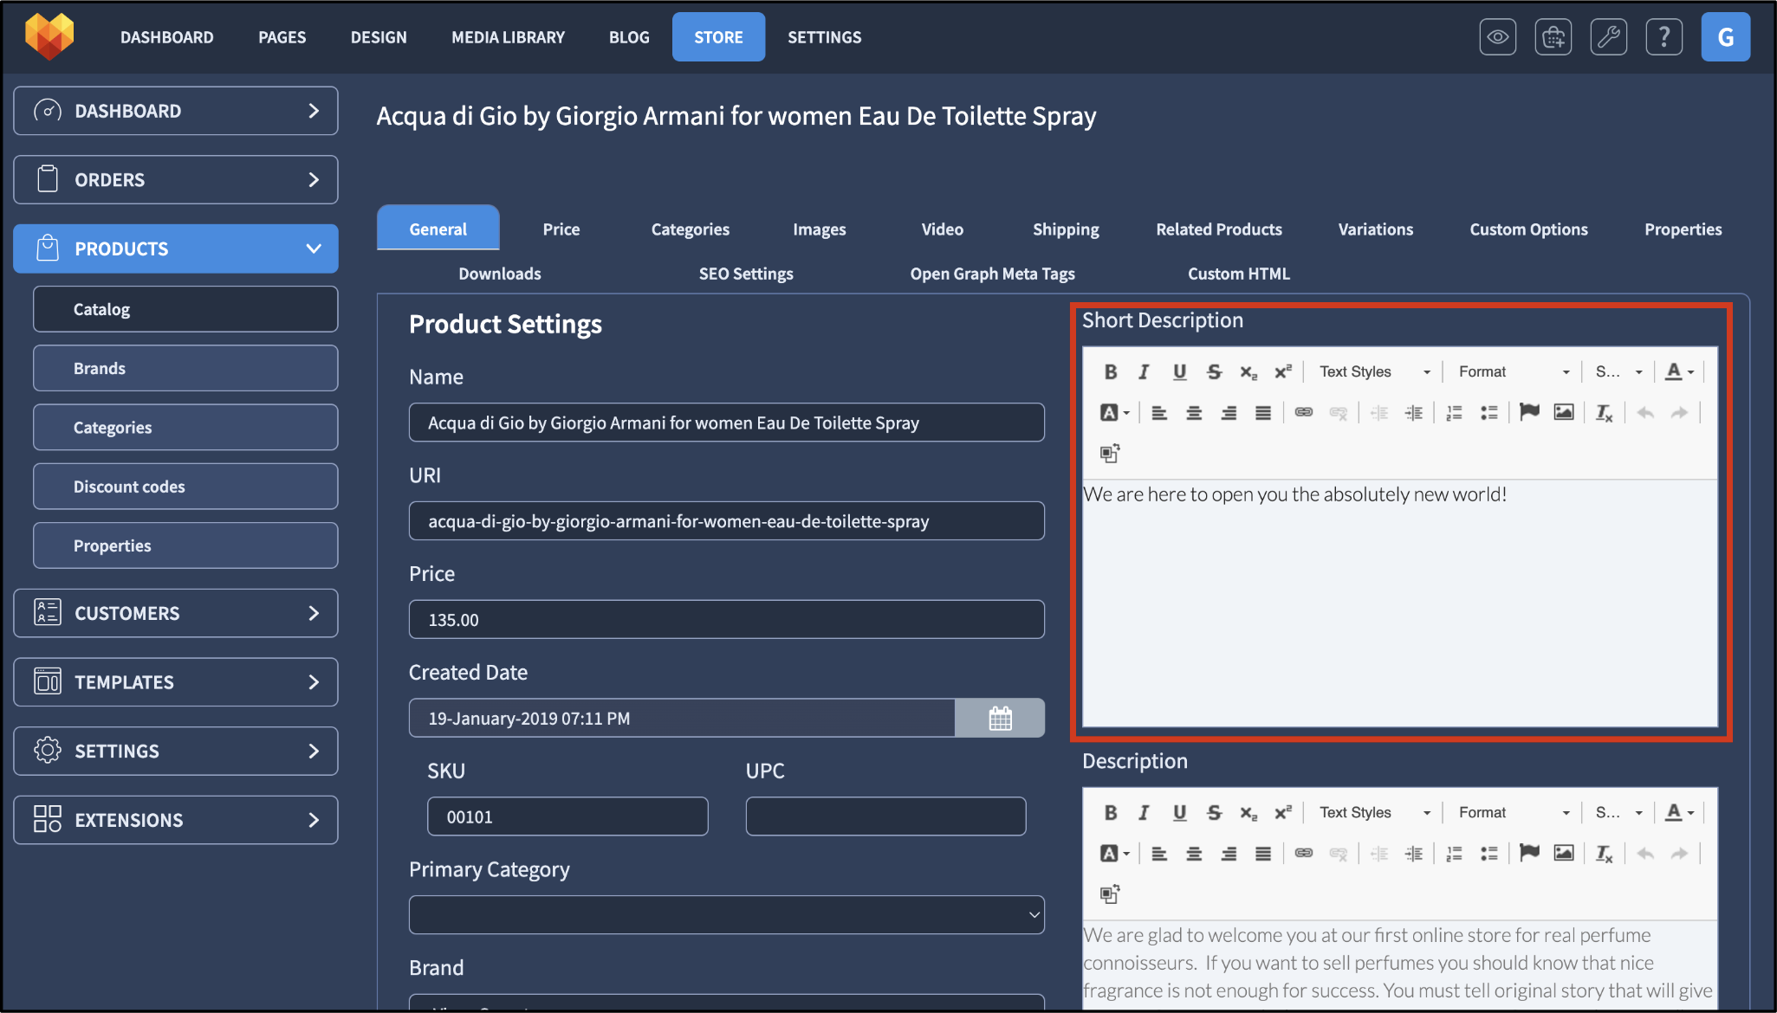Viewport: 1777px width, 1013px height.
Task: Click the SKU input field
Action: tap(567, 816)
